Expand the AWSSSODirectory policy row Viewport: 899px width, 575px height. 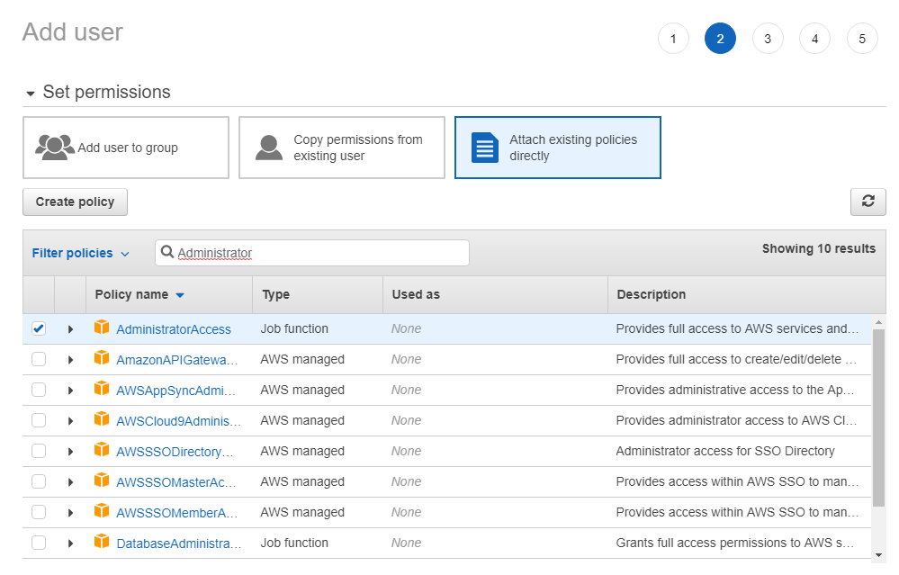click(x=70, y=452)
